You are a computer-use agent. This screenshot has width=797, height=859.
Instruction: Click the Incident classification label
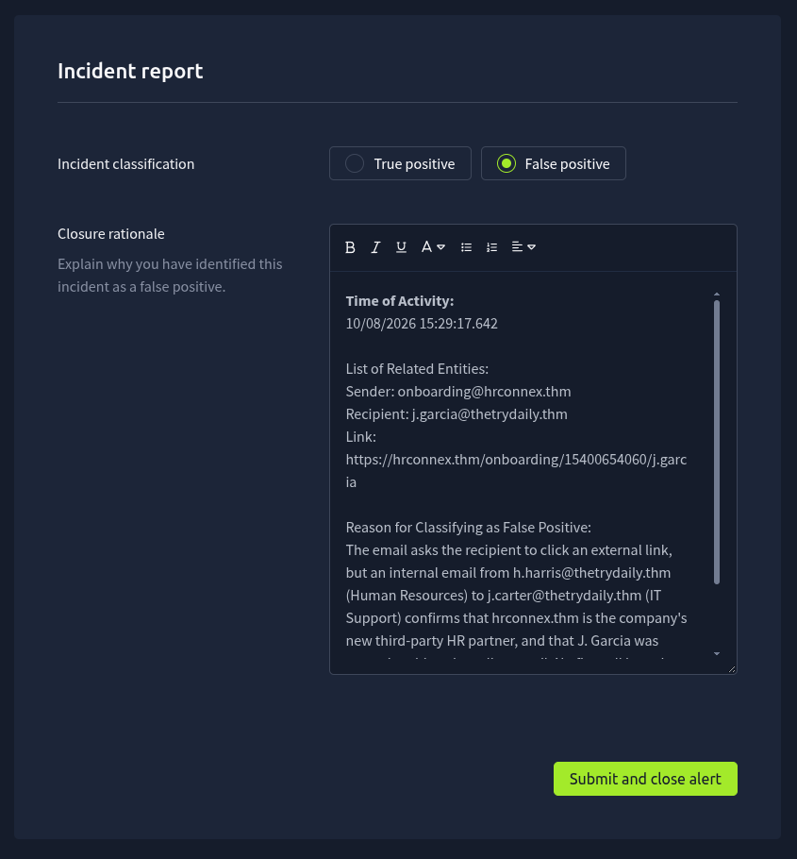[x=125, y=164]
